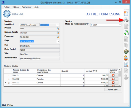Click the search person icon

pos(126,58)
